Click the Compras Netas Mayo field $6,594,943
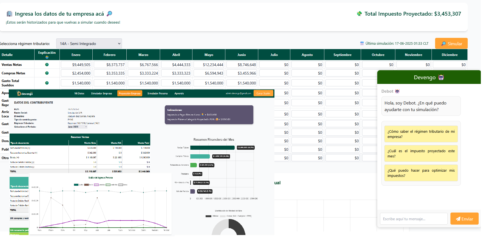The height and width of the screenshot is (249, 494). (209, 73)
